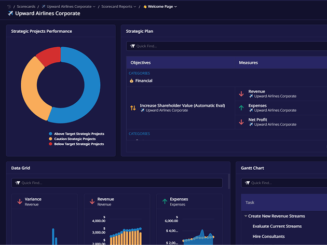Click the Objectives column header
The width and height of the screenshot is (327, 245).
pos(141,63)
